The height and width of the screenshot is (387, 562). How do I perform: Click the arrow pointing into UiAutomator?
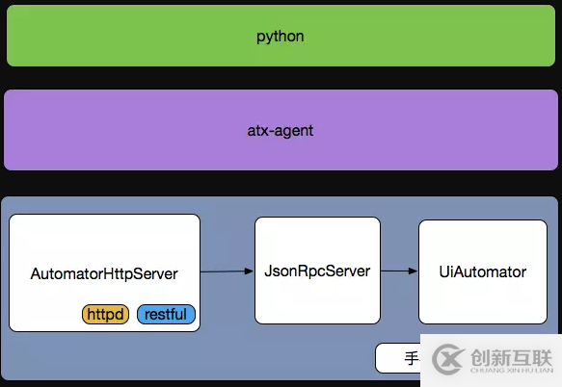(x=399, y=271)
